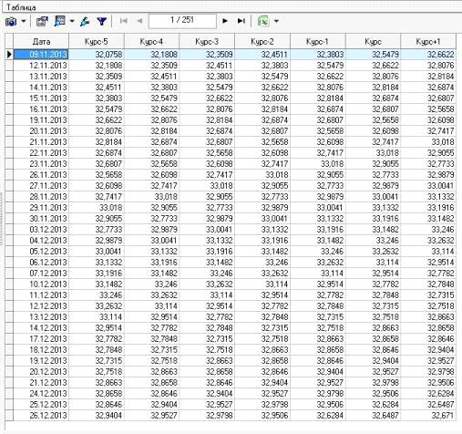Click the Таблица panel title
462x434 pixels.
click(x=21, y=7)
